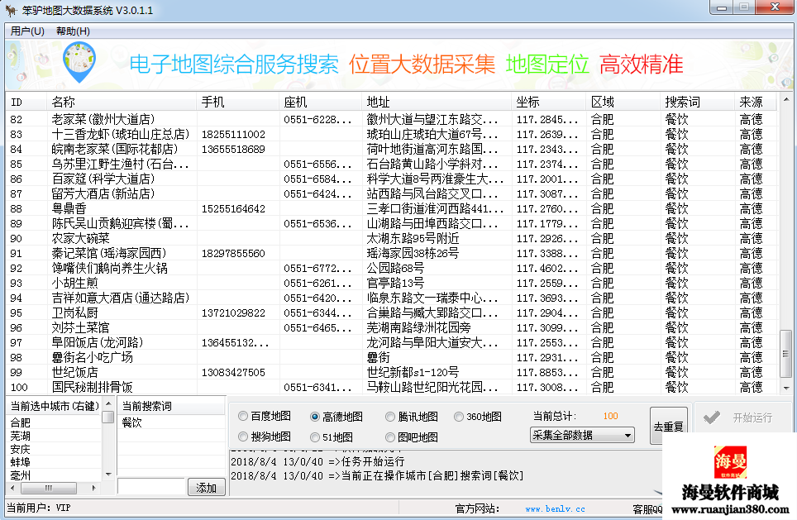Screen dimensions: 797x520
Task: Click the donkey app icon in title bar
Action: pos(11,10)
